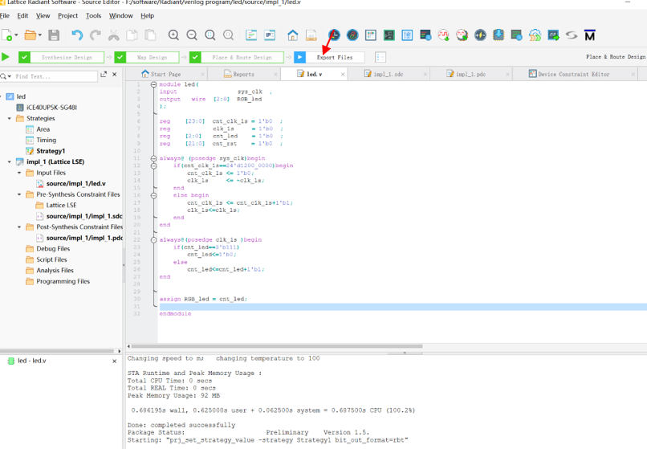This screenshot has width=647, height=449.
Task: Open the Tools menu
Action: [93, 16]
